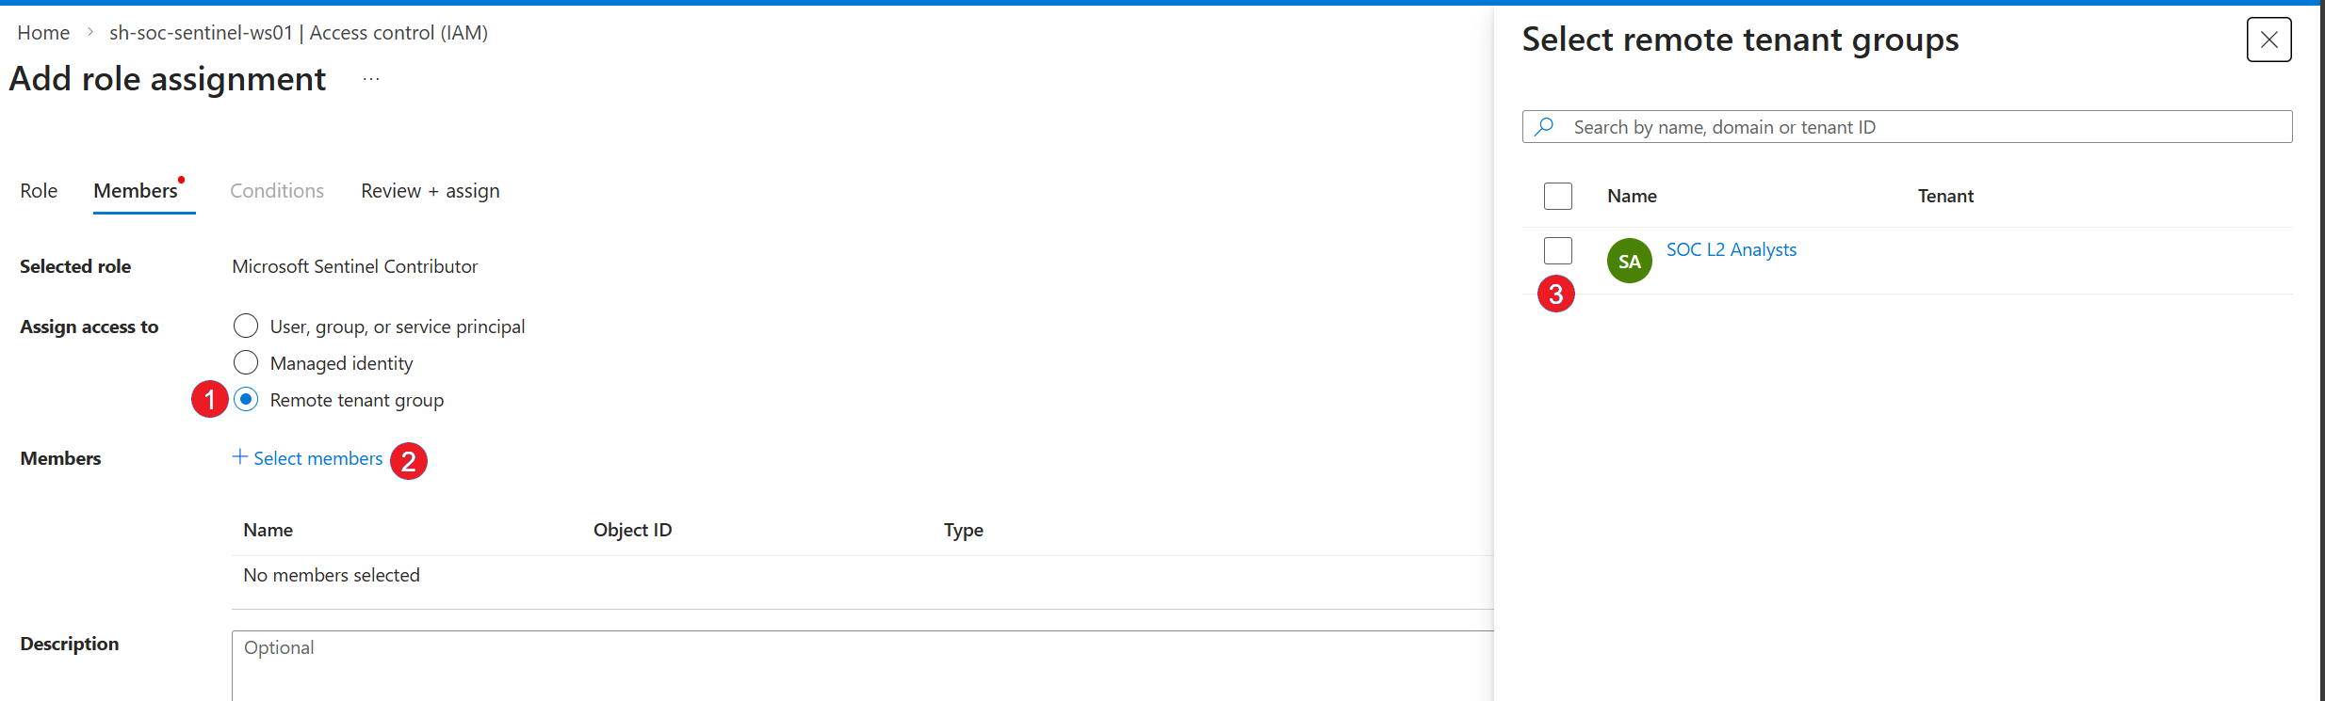Viewport: 2325px width, 701px height.
Task: Switch to the Role tab
Action: point(39,191)
